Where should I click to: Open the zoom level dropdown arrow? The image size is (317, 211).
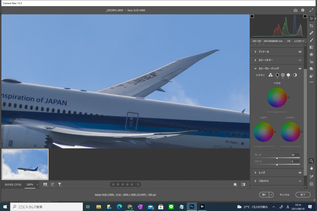pyautogui.click(x=38, y=185)
